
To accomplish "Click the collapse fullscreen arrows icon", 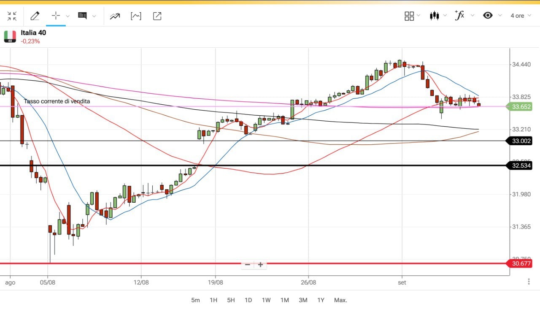I will (12, 16).
